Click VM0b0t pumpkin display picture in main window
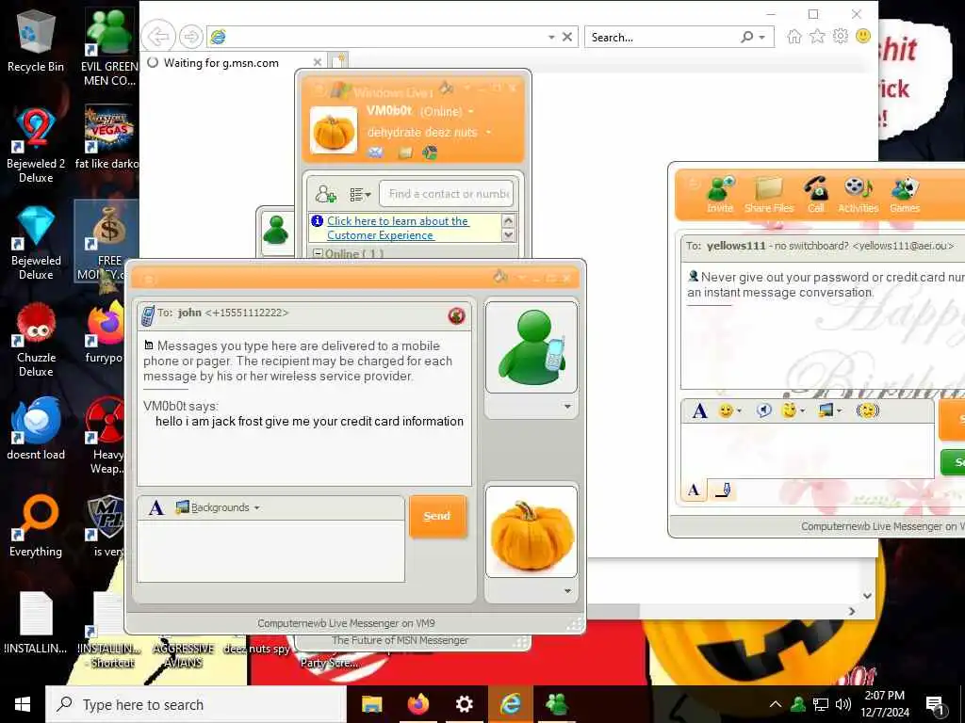This screenshot has height=723, width=965. click(334, 130)
